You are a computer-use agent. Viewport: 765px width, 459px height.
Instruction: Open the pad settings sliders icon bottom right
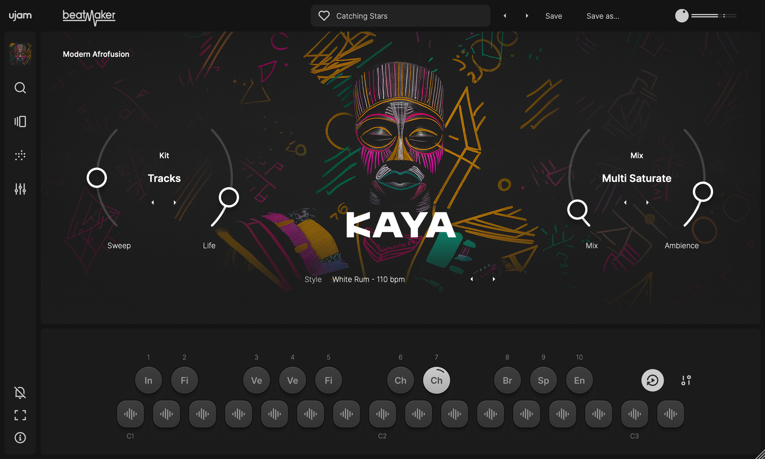686,380
